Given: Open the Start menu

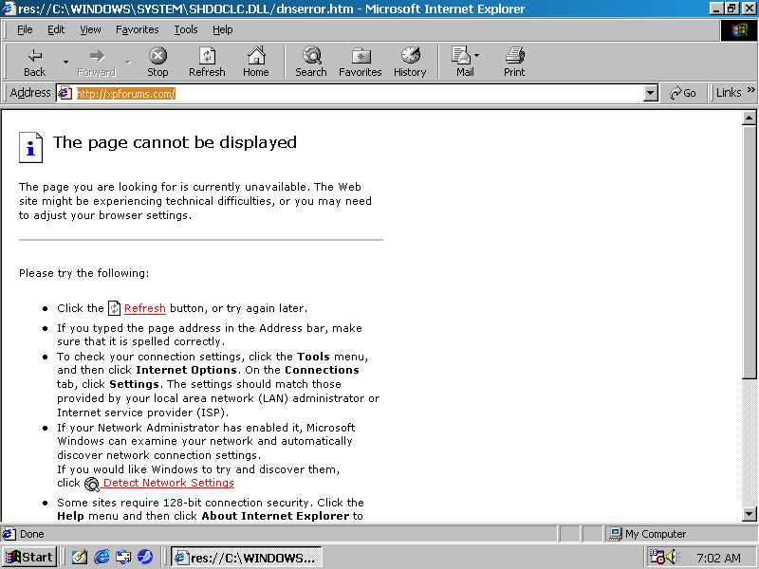Looking at the screenshot, I should pos(29,557).
